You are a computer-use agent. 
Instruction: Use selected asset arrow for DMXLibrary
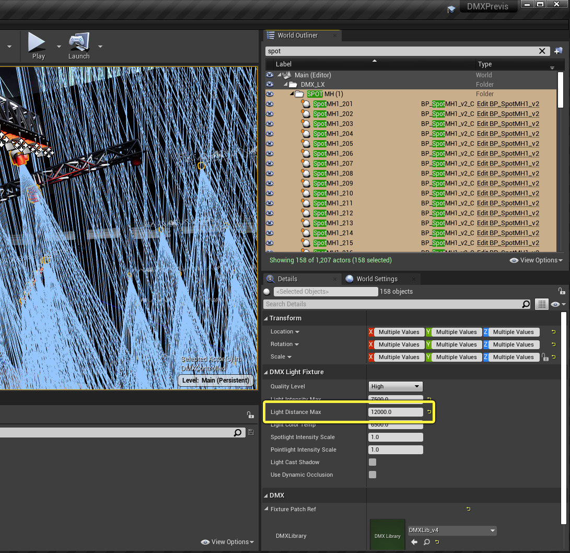[x=414, y=542]
